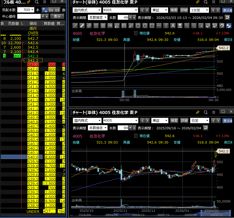Choose the circle drawing tool
234x218 pixels.
[145, 26]
